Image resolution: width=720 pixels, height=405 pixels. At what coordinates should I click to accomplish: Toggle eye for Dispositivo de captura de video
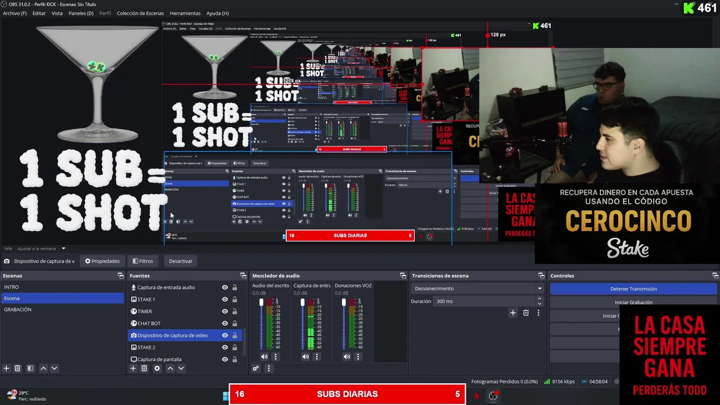pos(225,335)
